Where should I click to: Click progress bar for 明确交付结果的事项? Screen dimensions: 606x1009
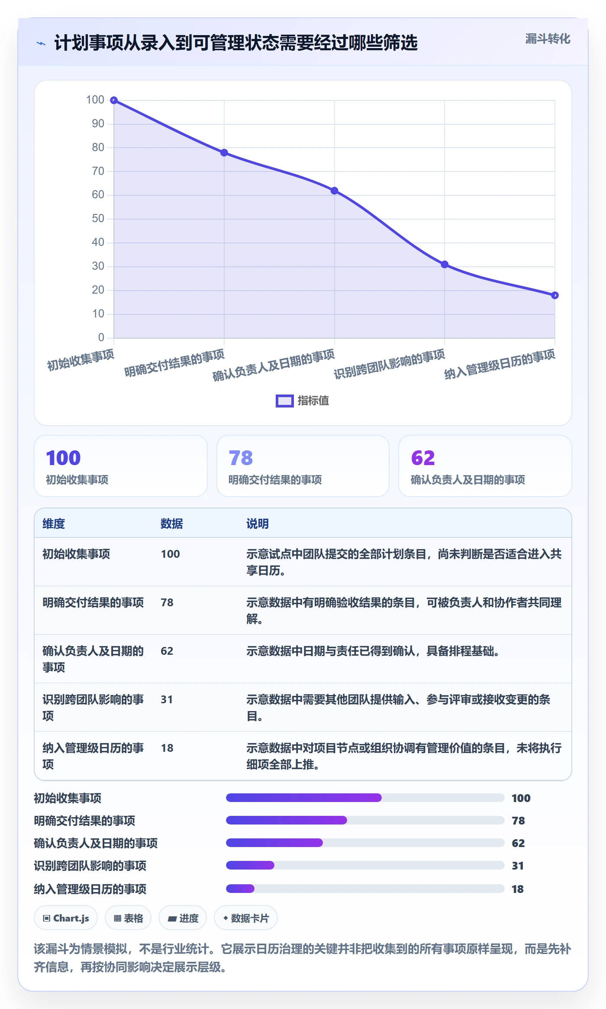tap(365, 820)
